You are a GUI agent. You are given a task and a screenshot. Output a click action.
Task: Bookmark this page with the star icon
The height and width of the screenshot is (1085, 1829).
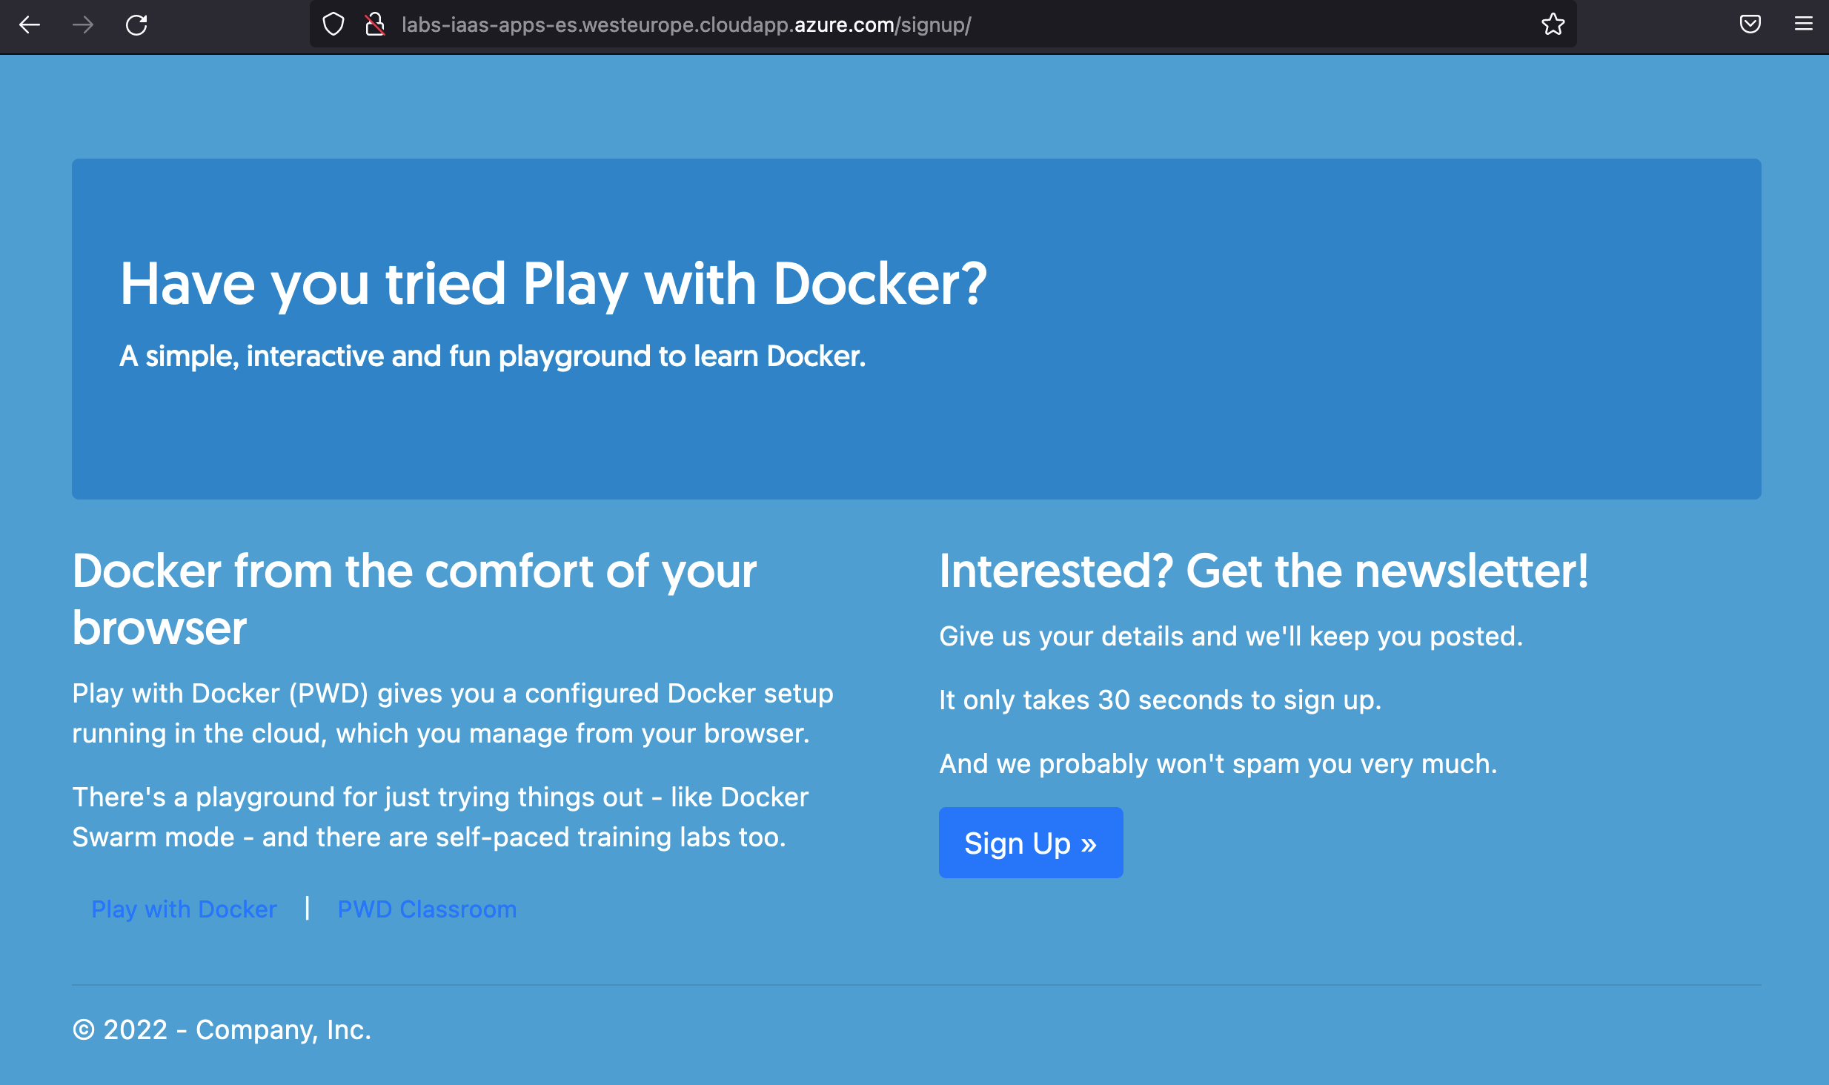pyautogui.click(x=1553, y=24)
